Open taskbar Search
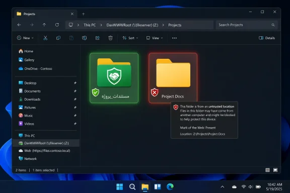This screenshot has width=290, height=193. click(132, 187)
